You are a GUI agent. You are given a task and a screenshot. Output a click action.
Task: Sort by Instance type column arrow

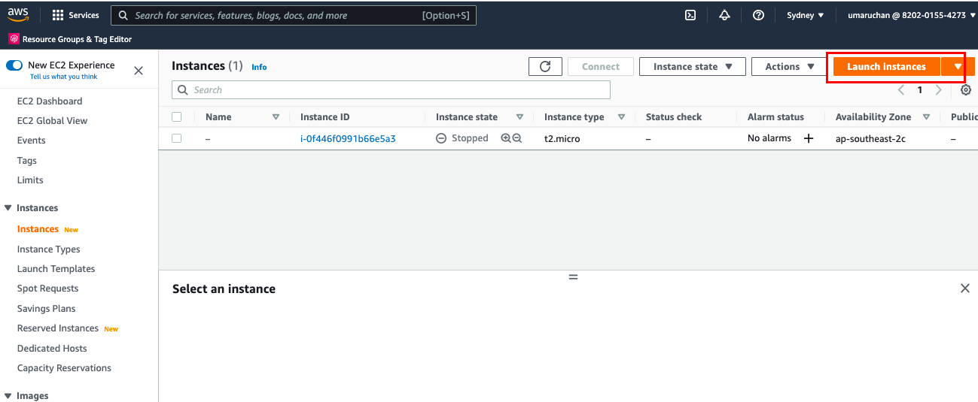pyautogui.click(x=621, y=117)
